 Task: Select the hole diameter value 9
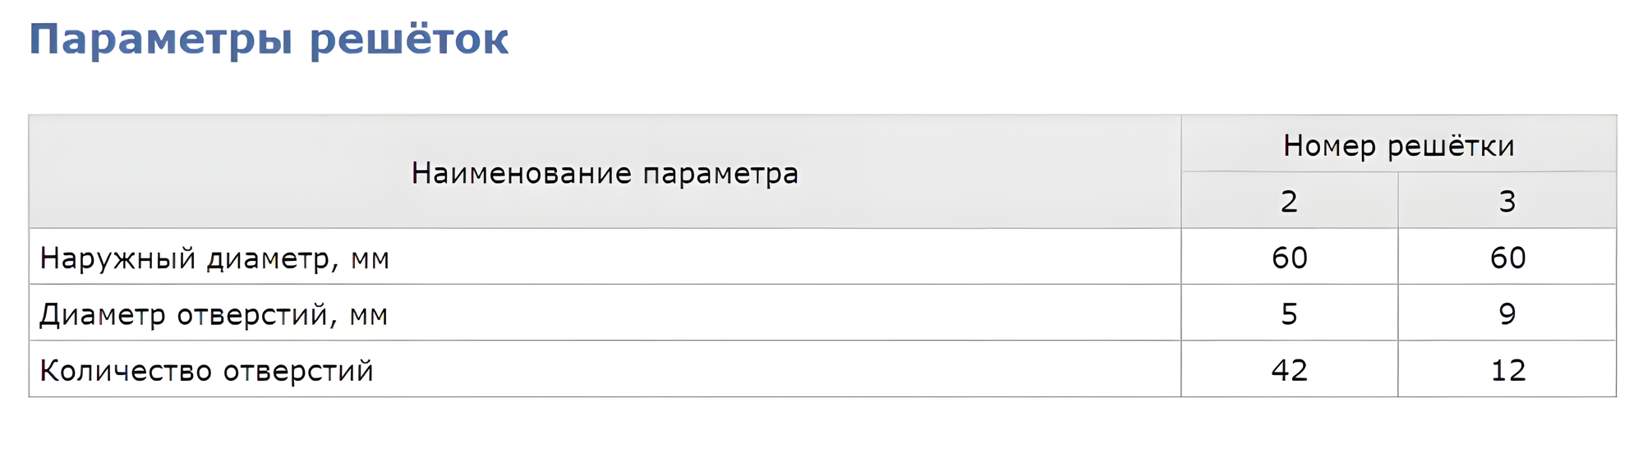tap(1507, 313)
